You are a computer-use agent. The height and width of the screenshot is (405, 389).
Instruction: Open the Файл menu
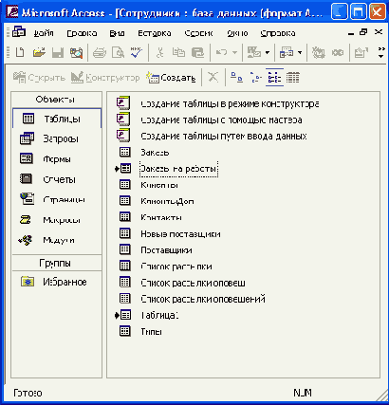click(x=44, y=33)
